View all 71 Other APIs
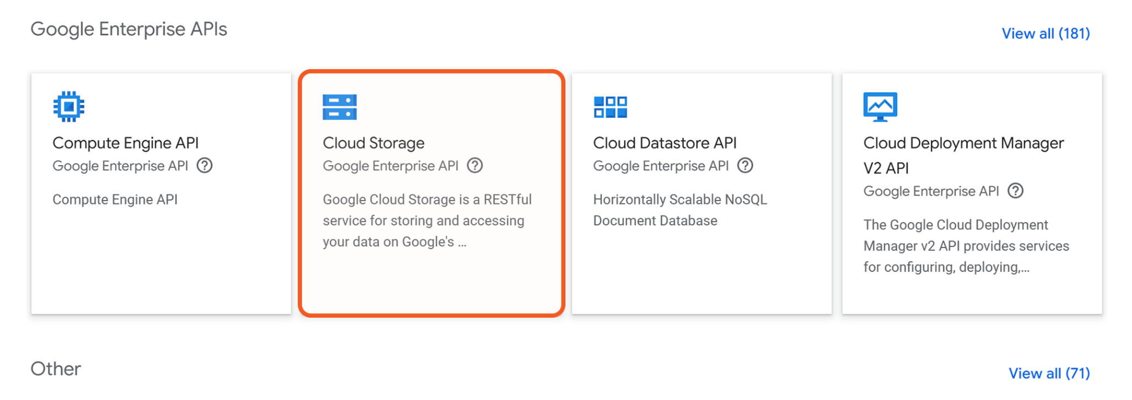1132x400 pixels. [x=1049, y=373]
